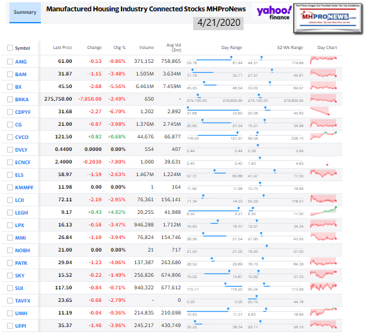
Task: Open the CVCO day chart sparkline
Action: 323,136
